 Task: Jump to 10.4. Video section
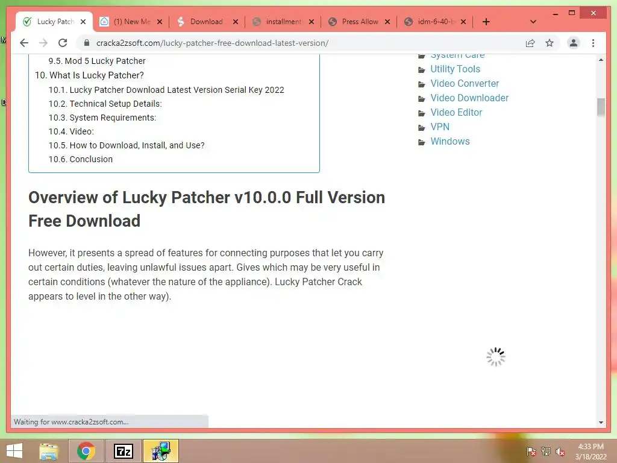tap(71, 131)
